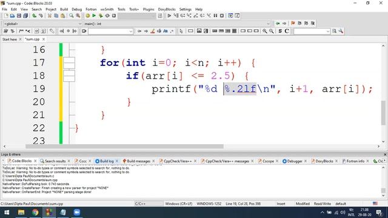Click the bold S toolbar button
The width and height of the screenshot is (388, 218).
280,31
